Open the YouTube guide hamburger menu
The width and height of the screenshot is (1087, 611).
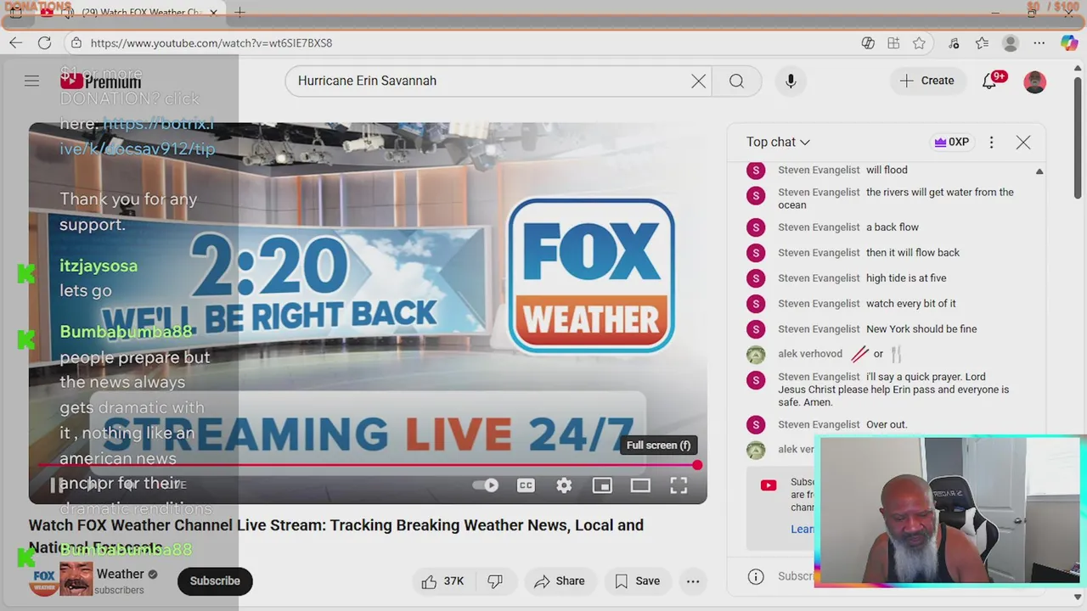31,81
